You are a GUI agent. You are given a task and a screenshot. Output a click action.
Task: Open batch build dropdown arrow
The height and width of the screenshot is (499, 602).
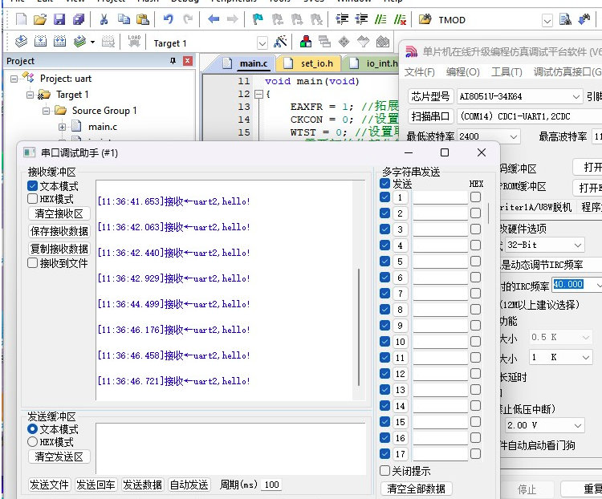coord(92,42)
